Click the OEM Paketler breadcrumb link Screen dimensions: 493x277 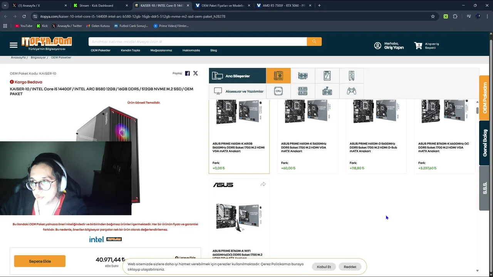tap(61, 57)
